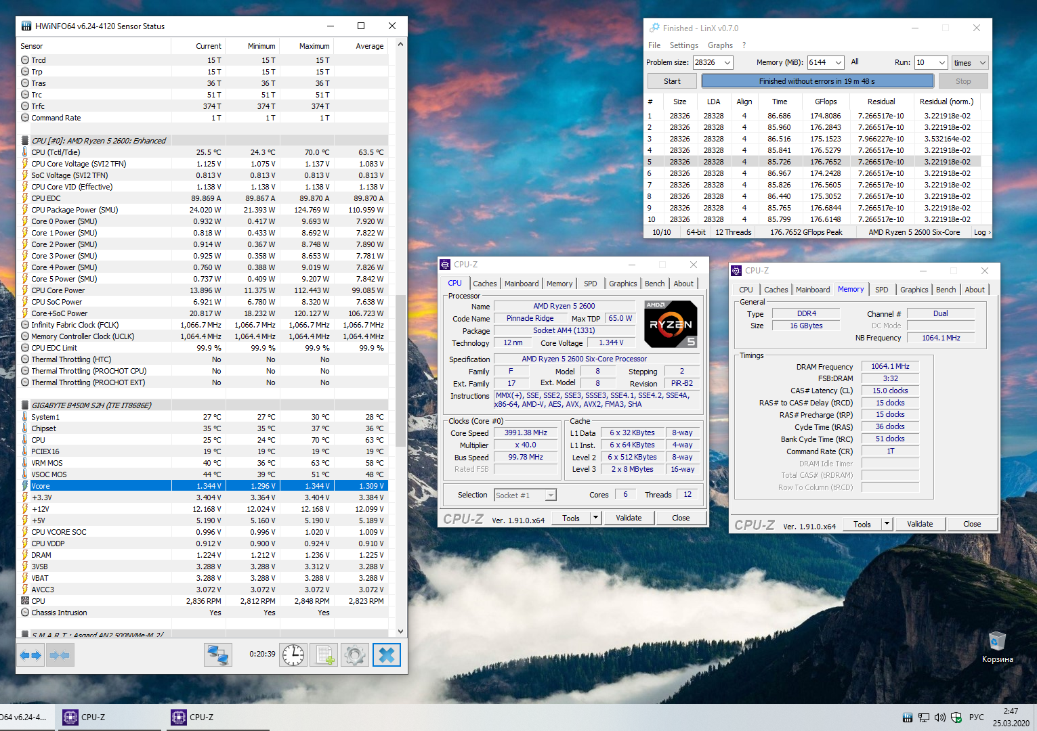Click the LinX 'GFlops' column header
The height and width of the screenshot is (731, 1037).
pos(826,102)
